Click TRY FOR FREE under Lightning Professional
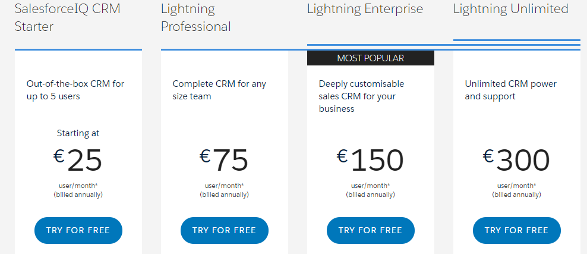This screenshot has width=587, height=254. coord(224,230)
